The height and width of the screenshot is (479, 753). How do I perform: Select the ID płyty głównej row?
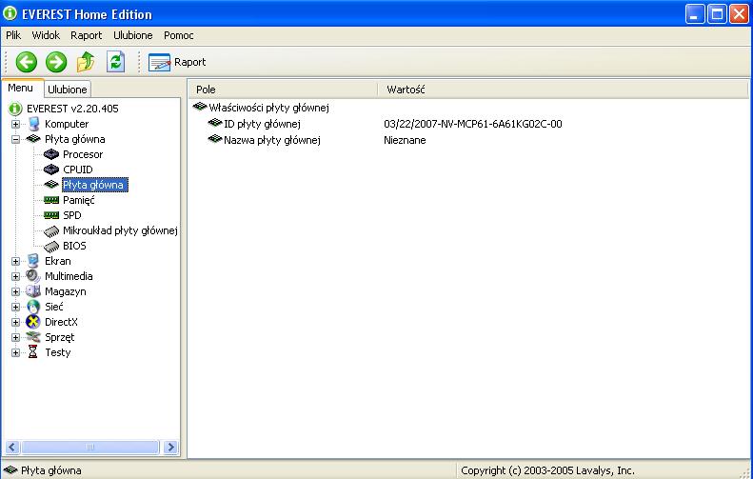[254, 124]
